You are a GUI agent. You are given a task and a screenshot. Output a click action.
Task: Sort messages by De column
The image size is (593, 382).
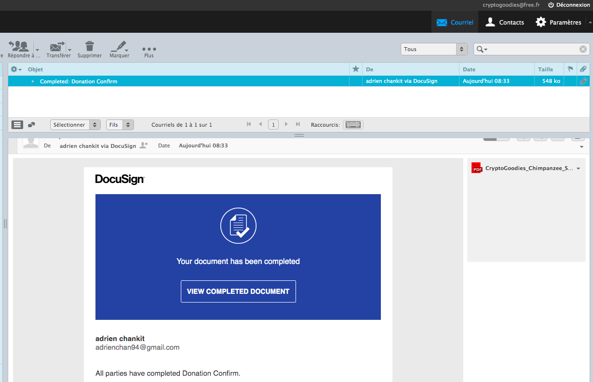click(369, 69)
